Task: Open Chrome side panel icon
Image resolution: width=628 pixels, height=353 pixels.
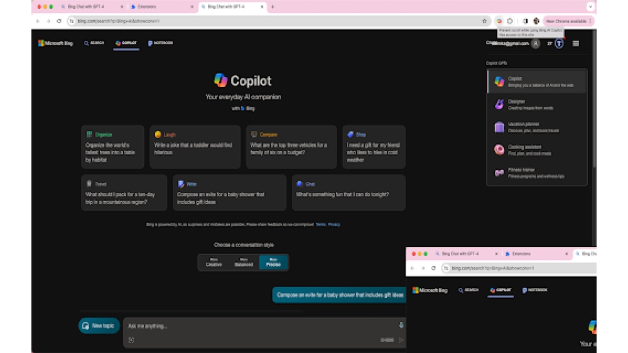Action: pos(526,21)
